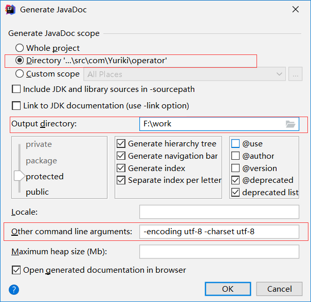Enable Include JDK and library sources checkbox
The image size is (311, 302).
coord(16,89)
